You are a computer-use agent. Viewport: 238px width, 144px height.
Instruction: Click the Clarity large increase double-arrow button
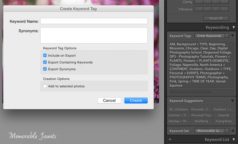[224, 2]
